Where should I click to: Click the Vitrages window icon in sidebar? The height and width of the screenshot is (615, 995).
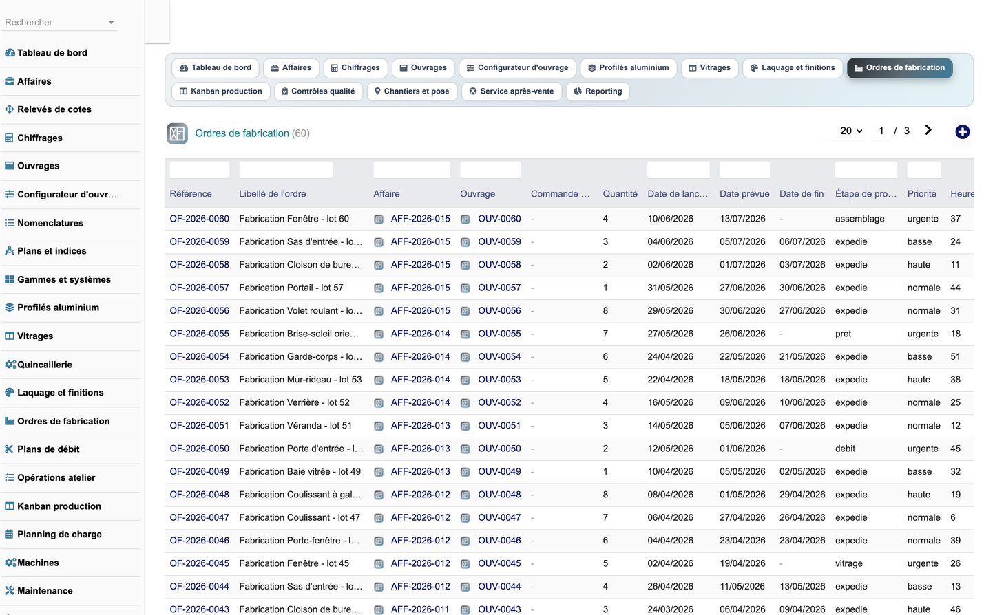(10, 336)
